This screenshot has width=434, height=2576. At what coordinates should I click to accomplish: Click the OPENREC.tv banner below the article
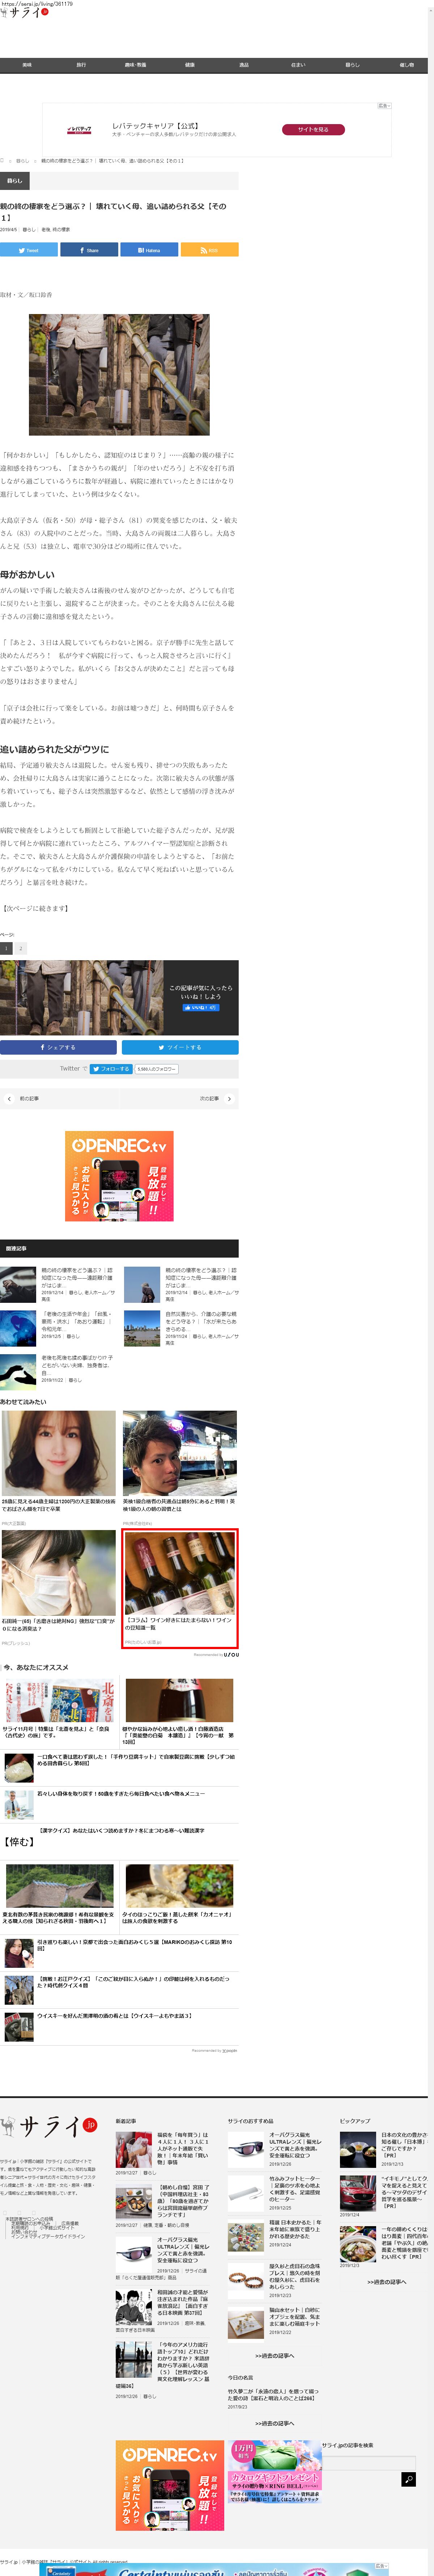pyautogui.click(x=119, y=1175)
